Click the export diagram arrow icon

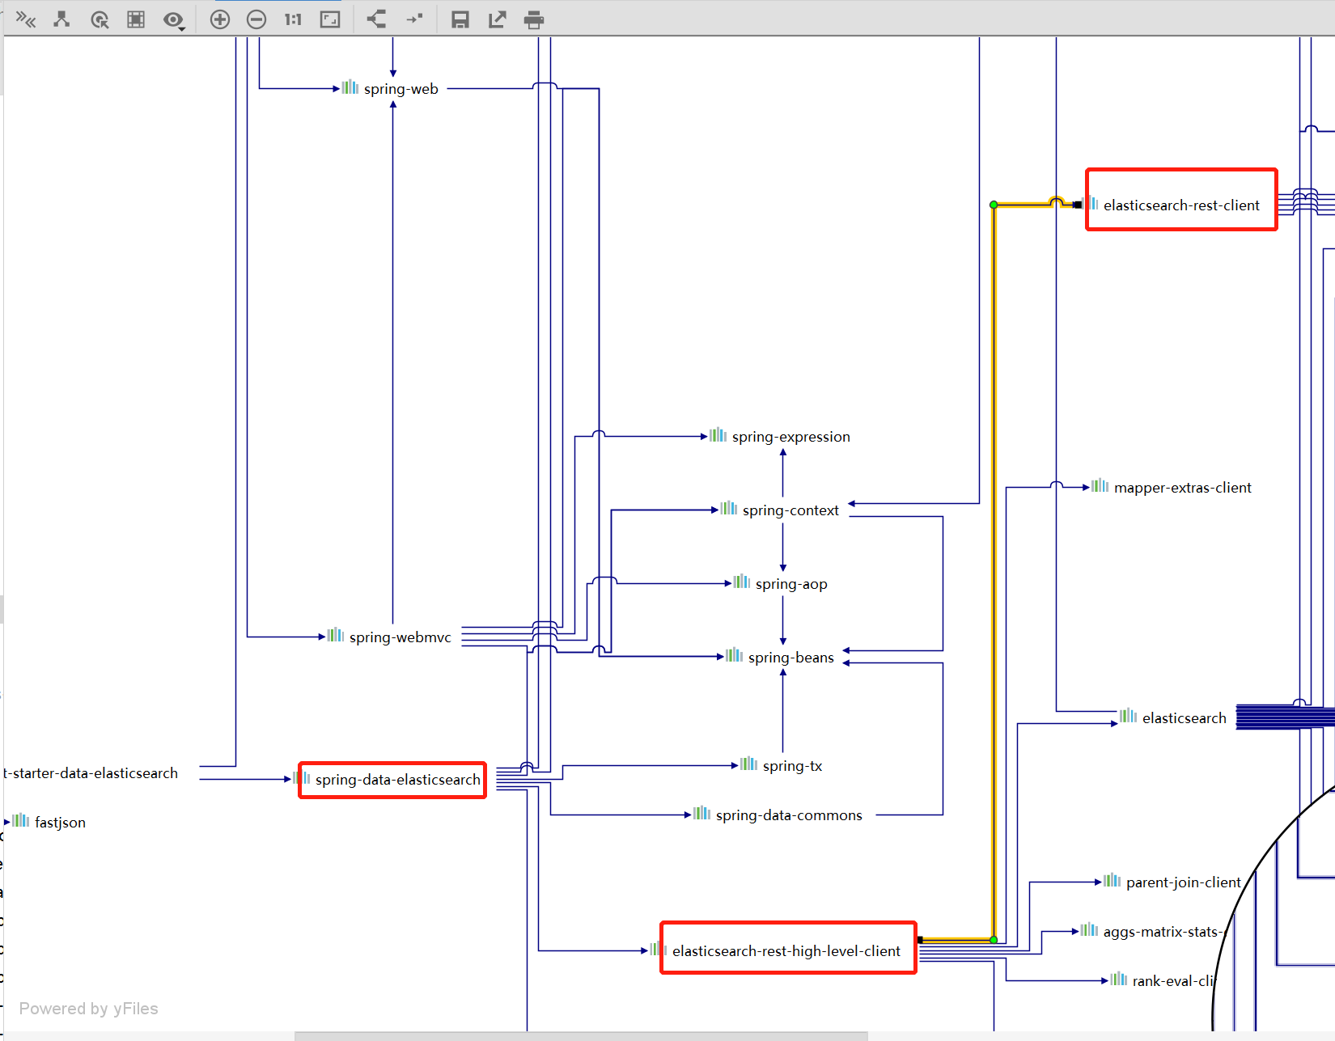497,19
